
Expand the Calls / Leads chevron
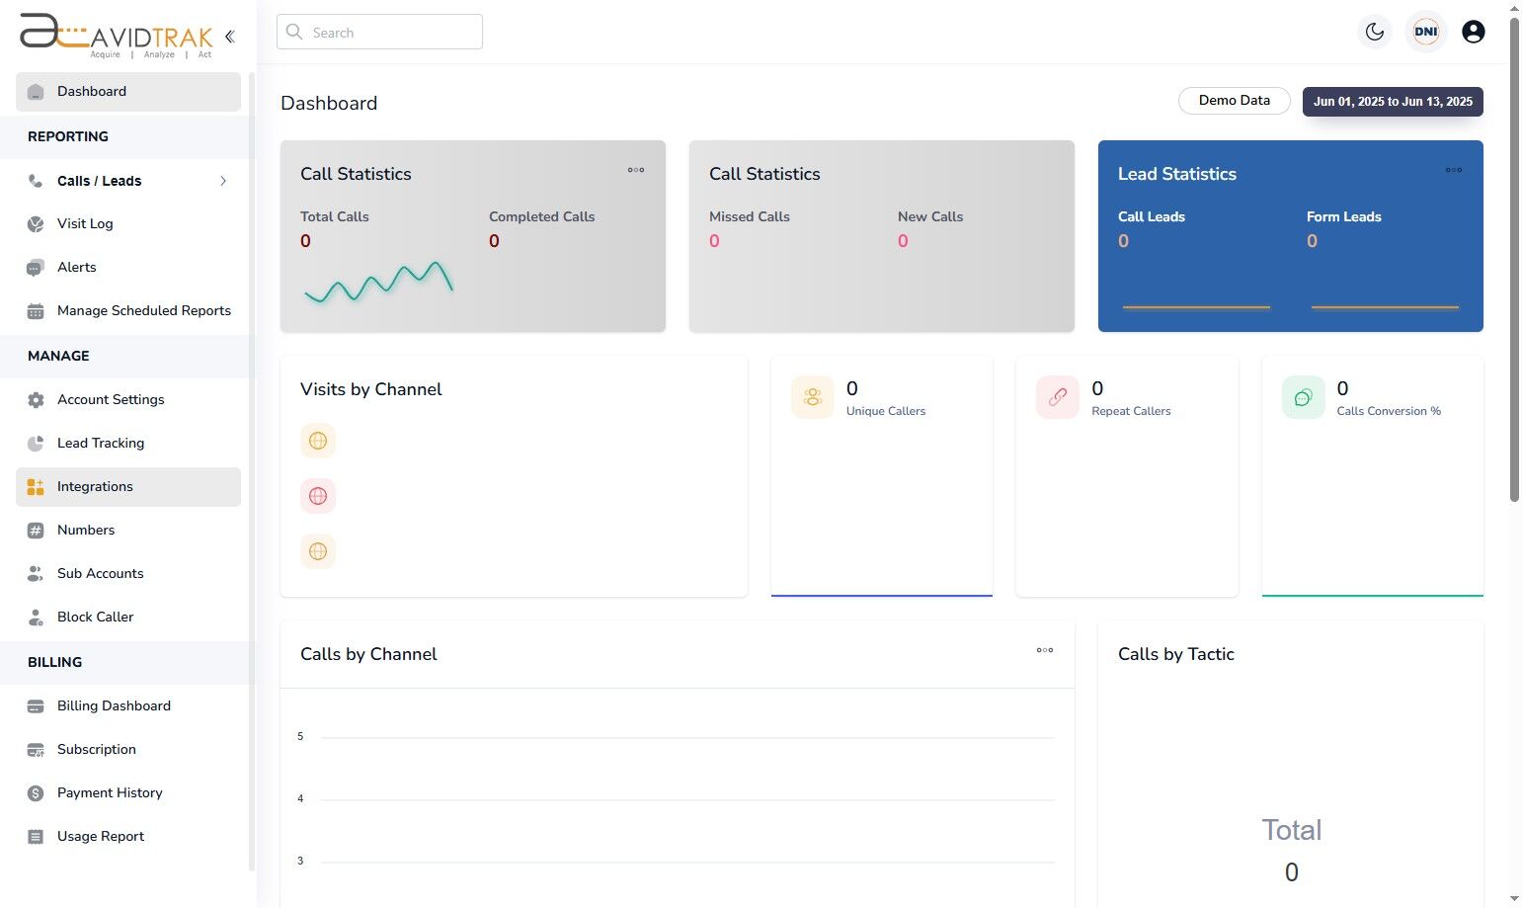[223, 181]
